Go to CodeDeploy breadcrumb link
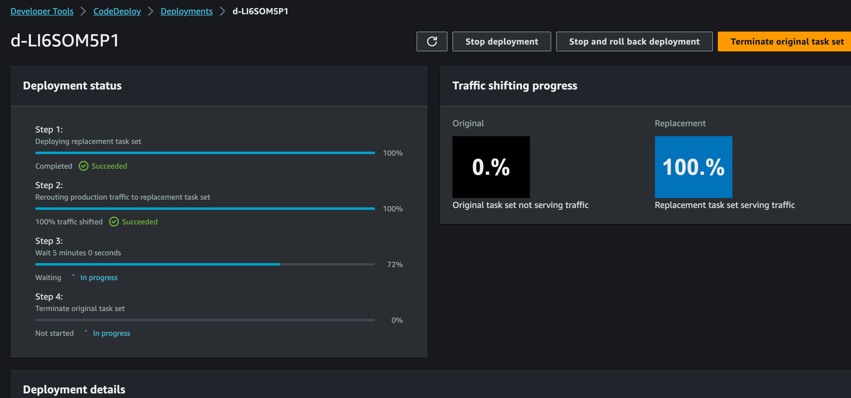 coord(117,11)
